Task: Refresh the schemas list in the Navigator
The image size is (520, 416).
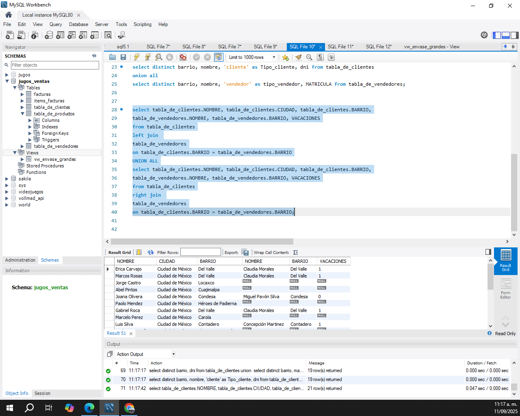Action: [x=94, y=56]
